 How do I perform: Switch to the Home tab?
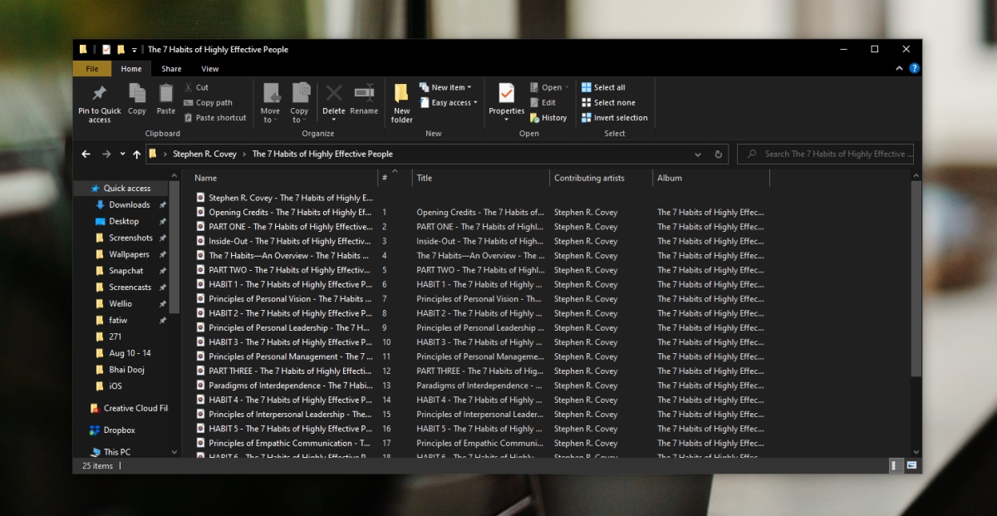point(131,69)
